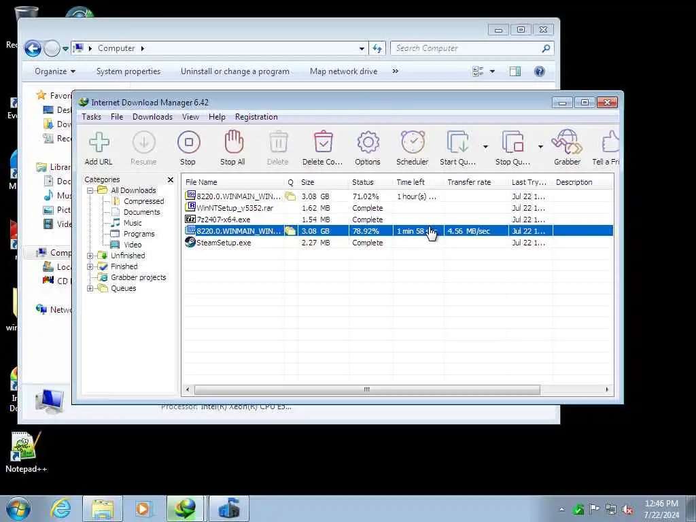Open the Registration menu
The image size is (696, 522).
(256, 117)
